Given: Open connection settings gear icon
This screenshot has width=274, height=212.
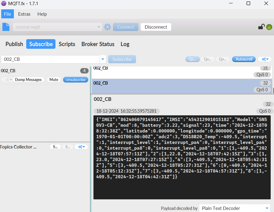Looking at the screenshot, I should (108, 27).
